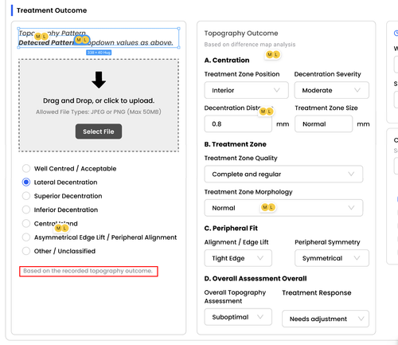The image size is (398, 345).
Task: Expand Treatment Zone Quality dropdown
Action: point(283,174)
